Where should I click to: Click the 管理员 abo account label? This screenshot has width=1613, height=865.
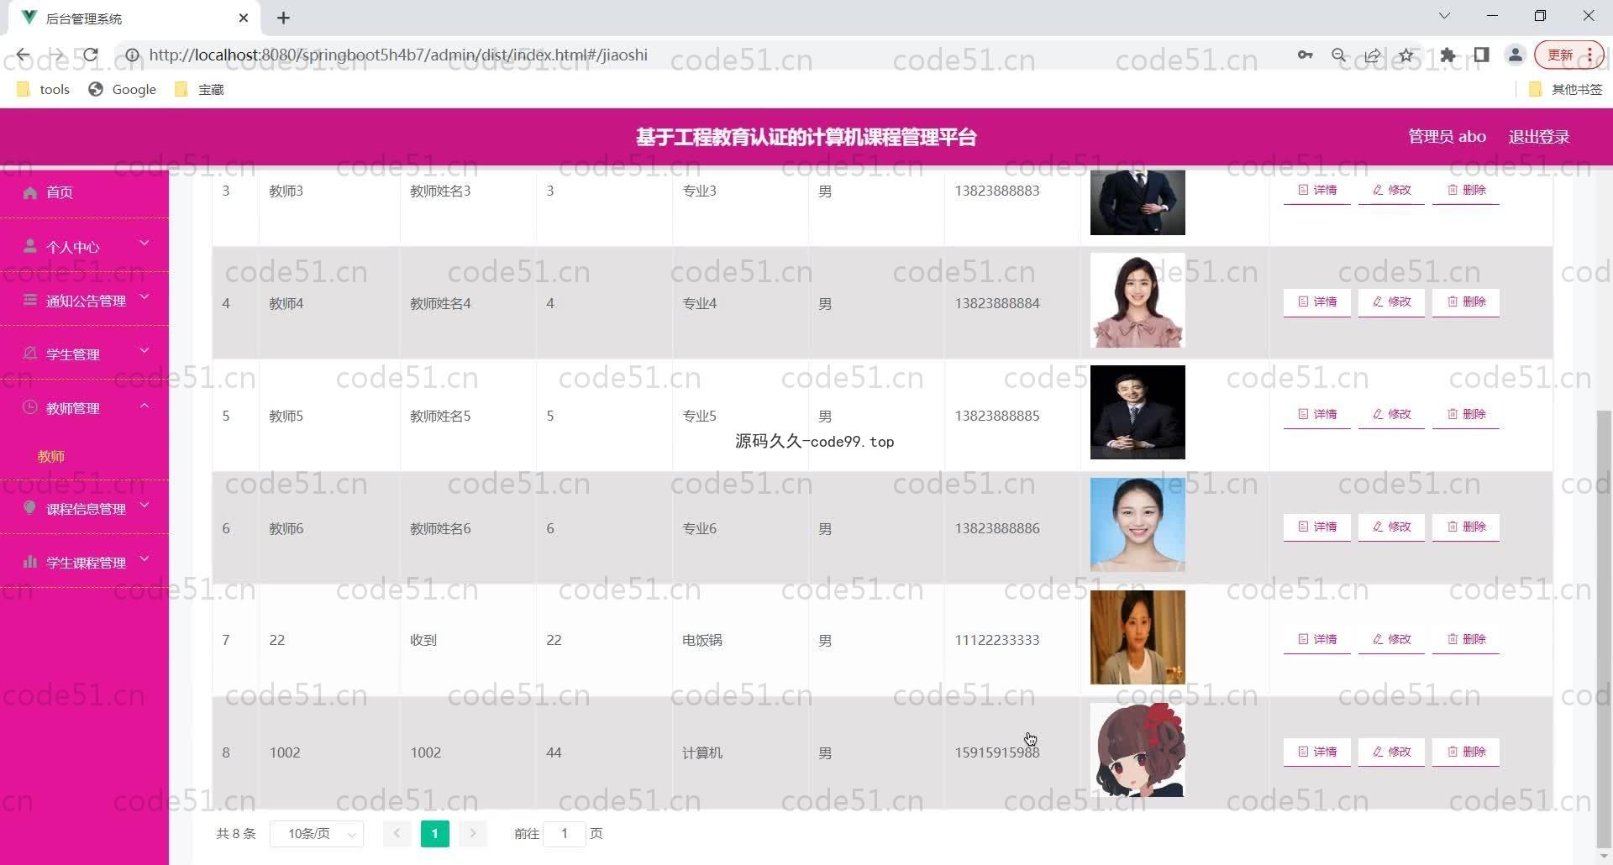(x=1447, y=137)
